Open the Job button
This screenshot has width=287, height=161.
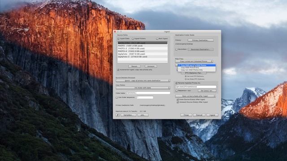pyautogui.click(x=143, y=115)
